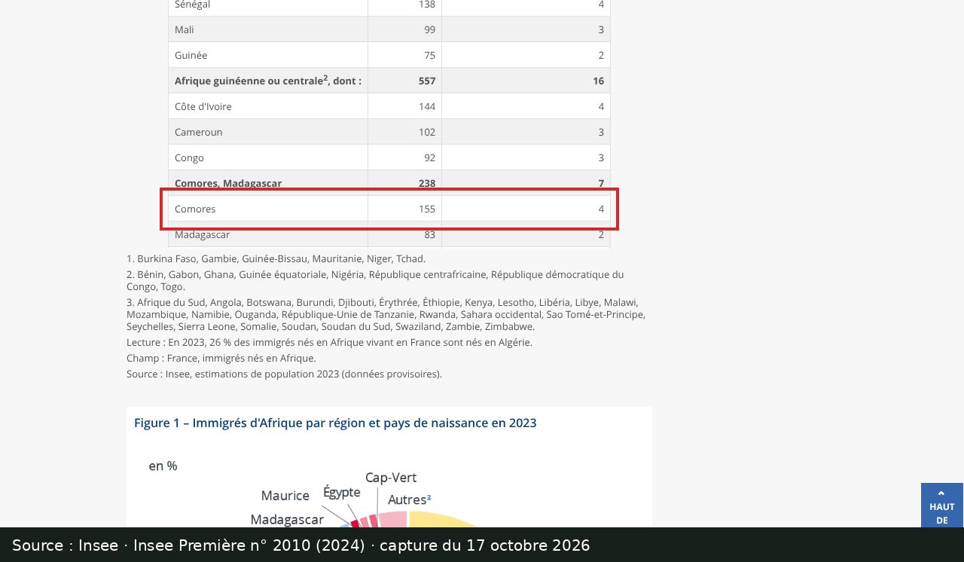Click the bold percentage "16"
The height and width of the screenshot is (562, 964).
coord(598,81)
